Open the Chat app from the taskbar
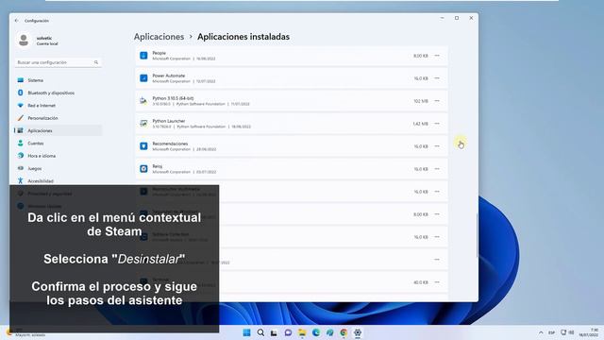The width and height of the screenshot is (604, 340). tap(288, 332)
